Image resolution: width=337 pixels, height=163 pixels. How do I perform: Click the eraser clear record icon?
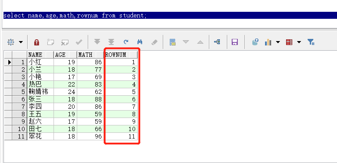[x=154, y=42]
